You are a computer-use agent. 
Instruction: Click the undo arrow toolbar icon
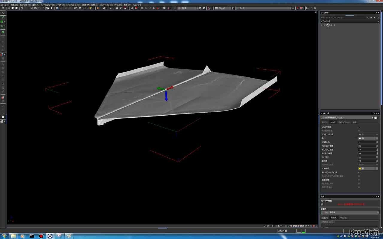22,8
